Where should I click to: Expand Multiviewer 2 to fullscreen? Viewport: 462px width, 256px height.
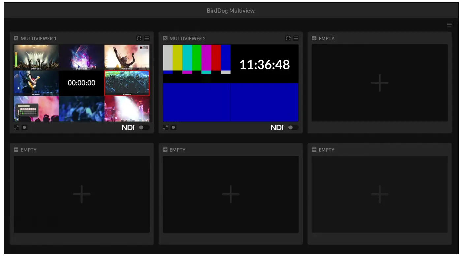point(166,127)
